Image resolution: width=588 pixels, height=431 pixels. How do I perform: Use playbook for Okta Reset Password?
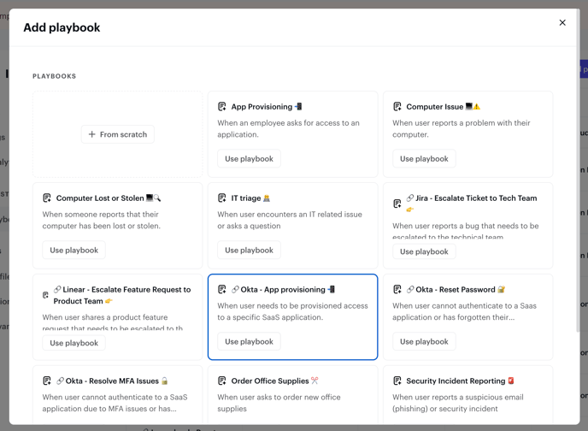pos(424,342)
